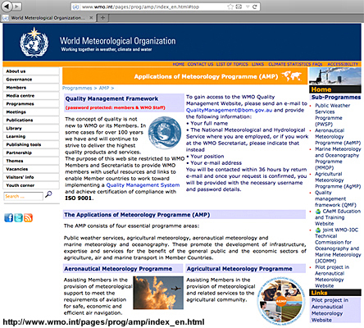
Task: Open the Quality Management System link
Action: click(x=143, y=185)
